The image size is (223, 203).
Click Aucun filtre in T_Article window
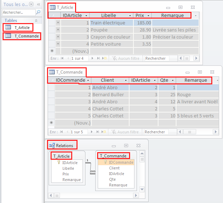pos(126,58)
